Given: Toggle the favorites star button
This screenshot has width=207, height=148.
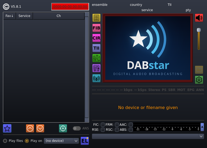Looking at the screenshot, I should [7, 128].
